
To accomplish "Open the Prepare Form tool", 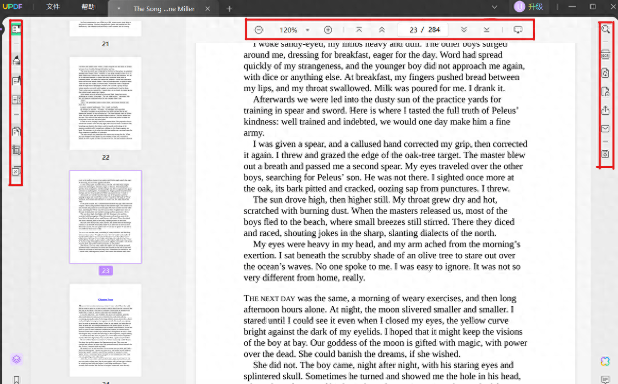I will coord(16,100).
